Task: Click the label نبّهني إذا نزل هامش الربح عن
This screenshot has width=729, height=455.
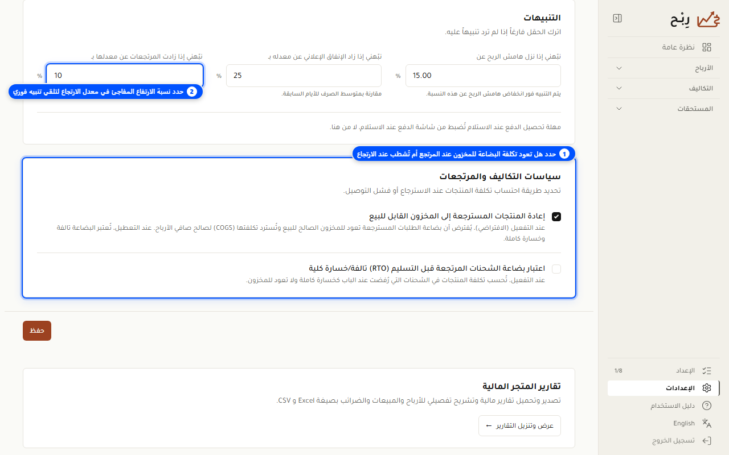Action: click(x=519, y=56)
